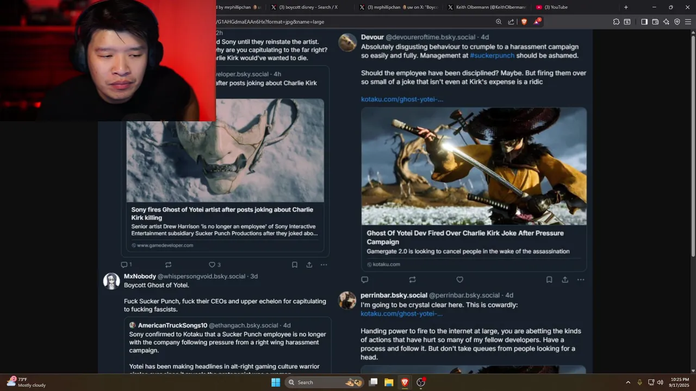Open a new browser tab
The height and width of the screenshot is (391, 696).
point(626,7)
